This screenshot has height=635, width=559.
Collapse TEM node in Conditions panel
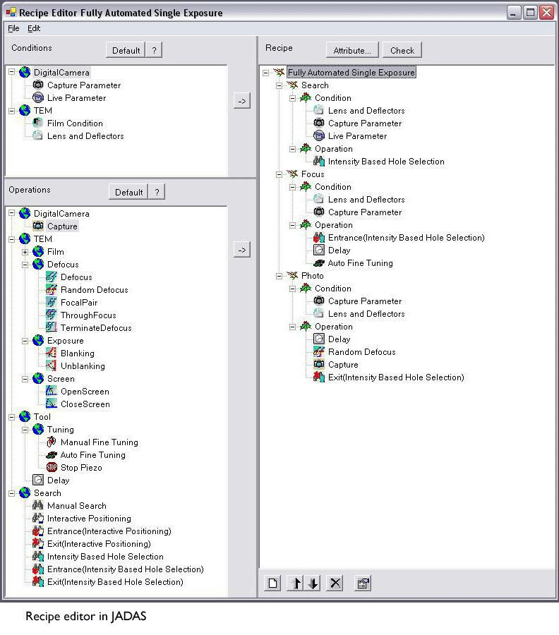pyautogui.click(x=12, y=111)
